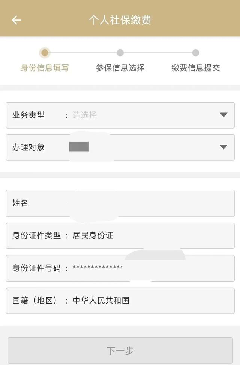Click the 身份信息填写 step circle

click(x=45, y=53)
